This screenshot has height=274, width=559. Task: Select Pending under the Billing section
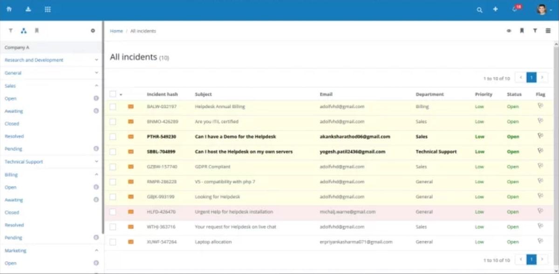tap(14, 238)
